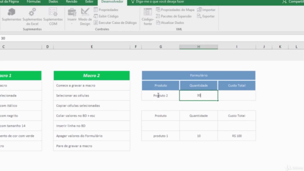Select 'Comece a gravar a macro' cell
304x171 pixels.
(x=92, y=85)
